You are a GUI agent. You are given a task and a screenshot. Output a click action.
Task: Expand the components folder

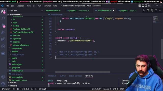26,48
